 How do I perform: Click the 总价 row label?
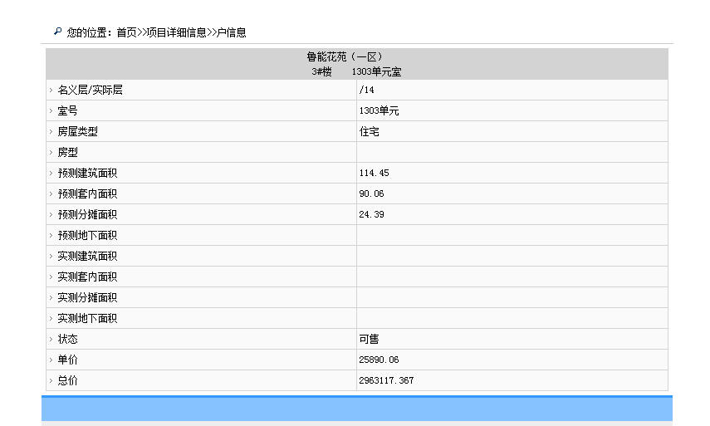coord(67,380)
